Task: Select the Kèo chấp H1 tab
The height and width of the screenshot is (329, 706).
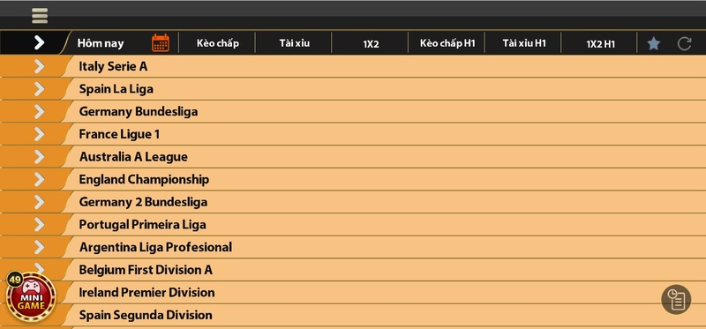Action: click(x=447, y=43)
